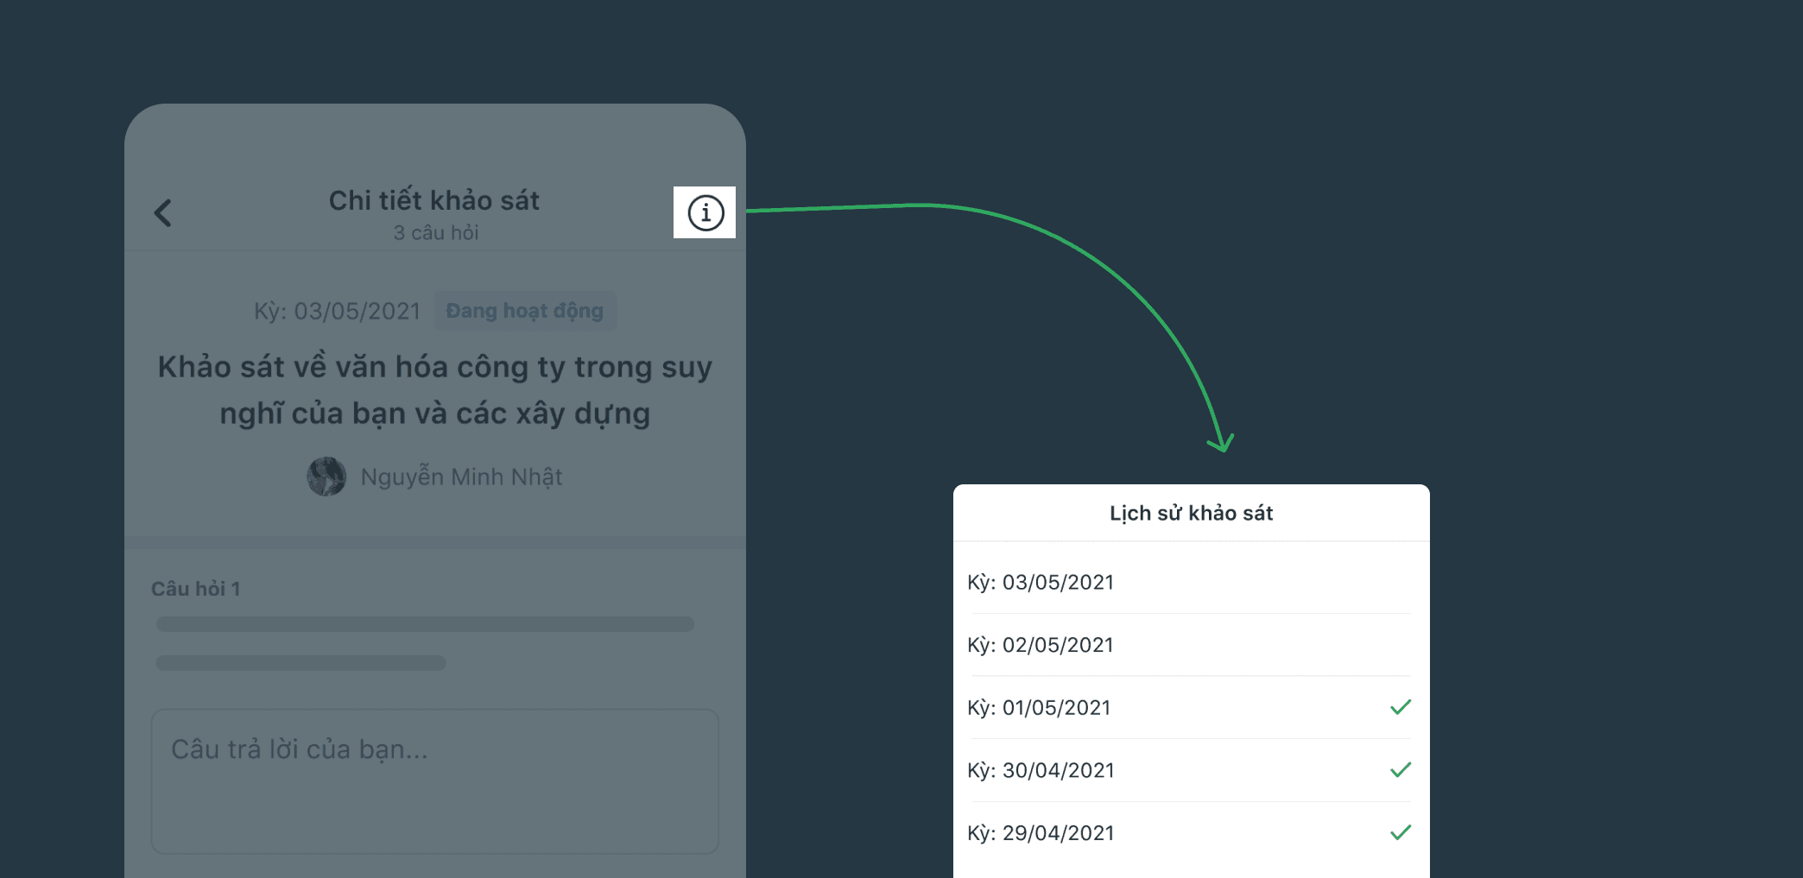
Task: Choose the Kỳ: 01/05/2021 survey period
Action: [x=1192, y=707]
